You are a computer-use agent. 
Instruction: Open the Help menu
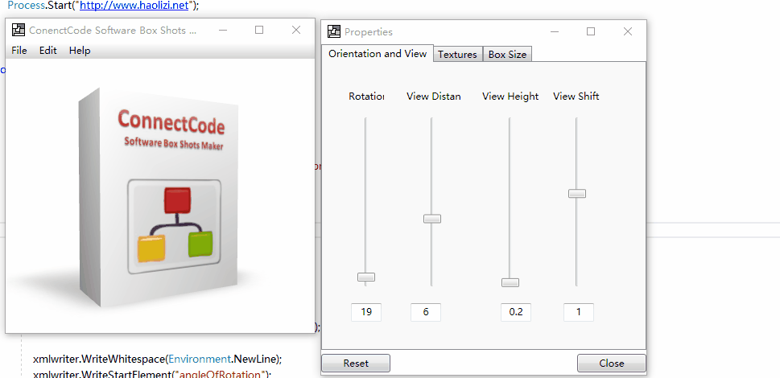80,51
